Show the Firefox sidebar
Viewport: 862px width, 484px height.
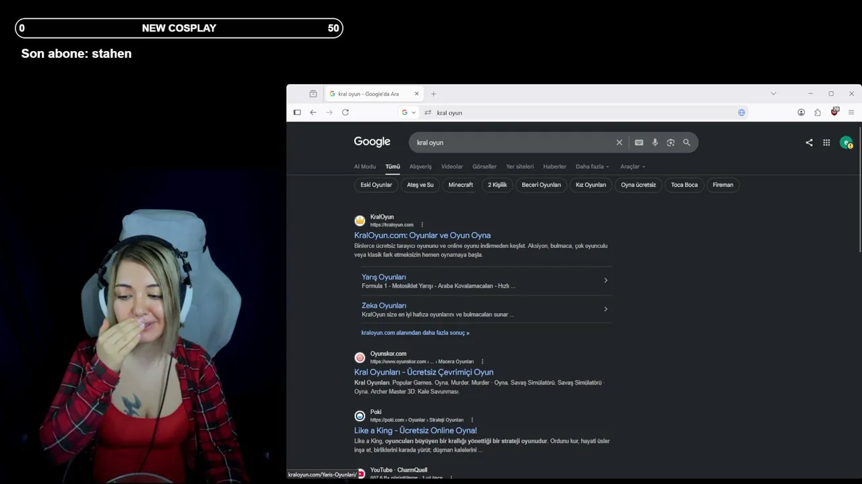(x=297, y=112)
